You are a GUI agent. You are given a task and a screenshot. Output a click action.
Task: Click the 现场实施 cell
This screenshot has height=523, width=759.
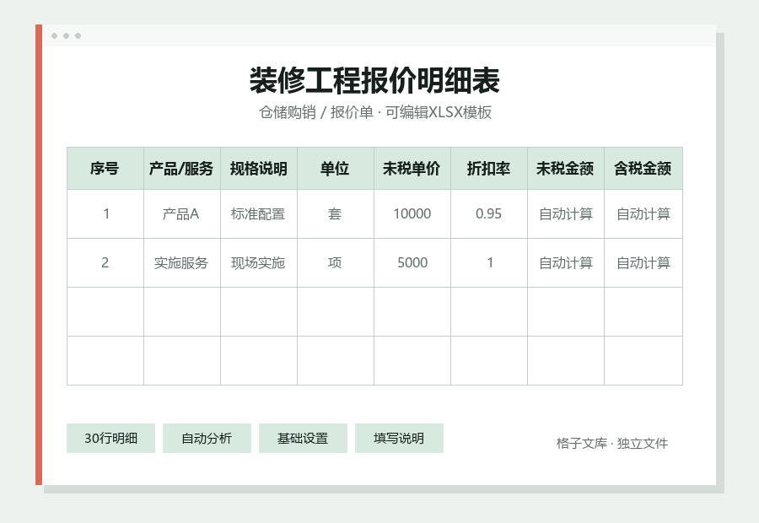coord(259,262)
